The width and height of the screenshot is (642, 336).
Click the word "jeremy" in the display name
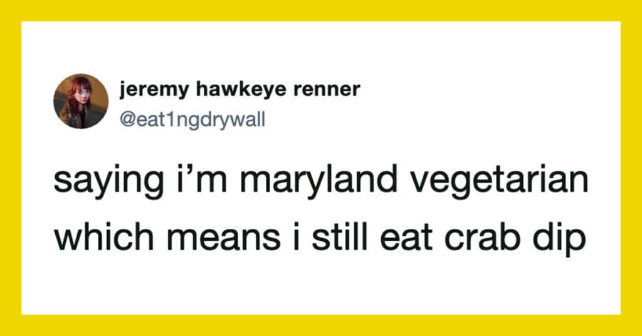[147, 90]
